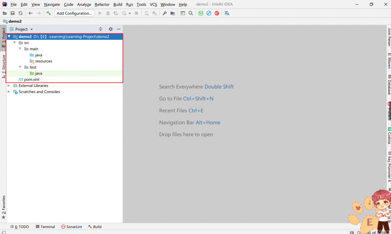Click the Save All floppy icon
The width and height of the screenshot is (391, 234).
13,13
